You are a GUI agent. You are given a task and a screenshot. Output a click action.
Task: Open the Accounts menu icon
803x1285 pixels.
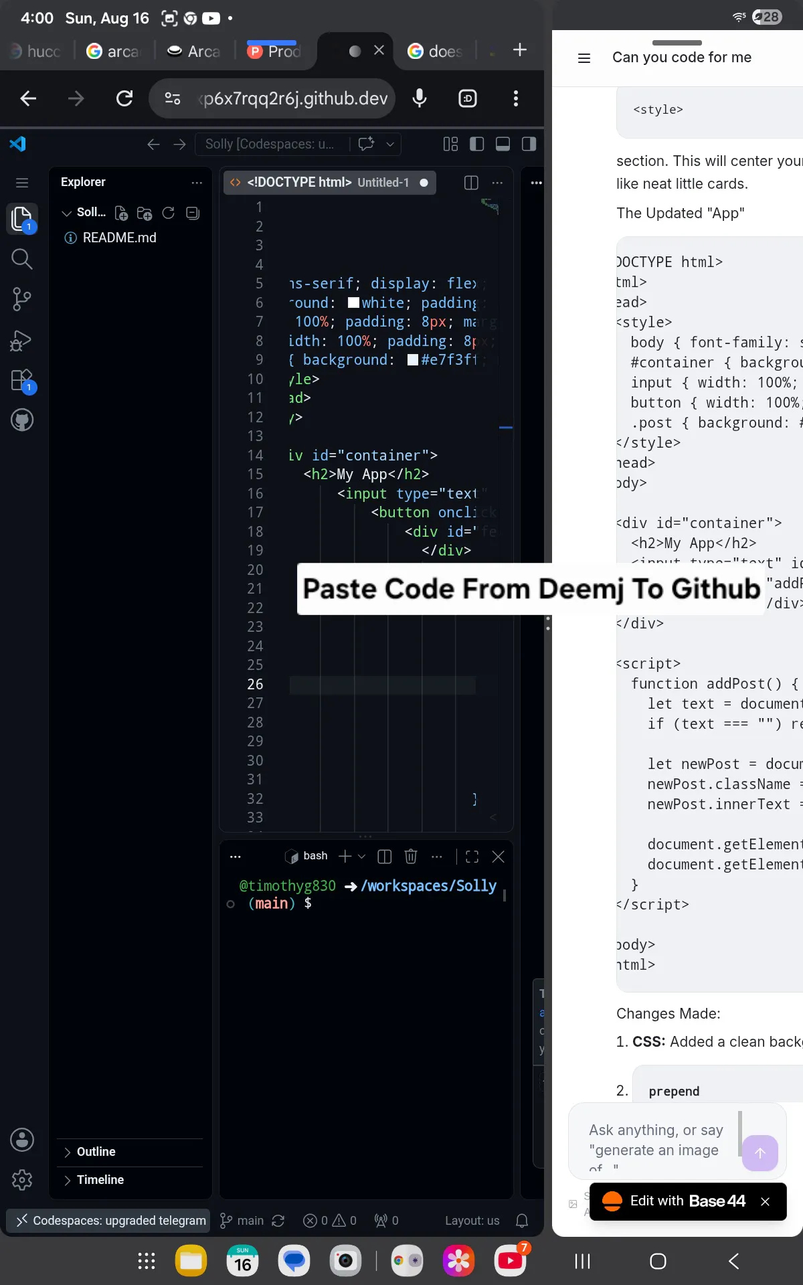coord(22,1139)
